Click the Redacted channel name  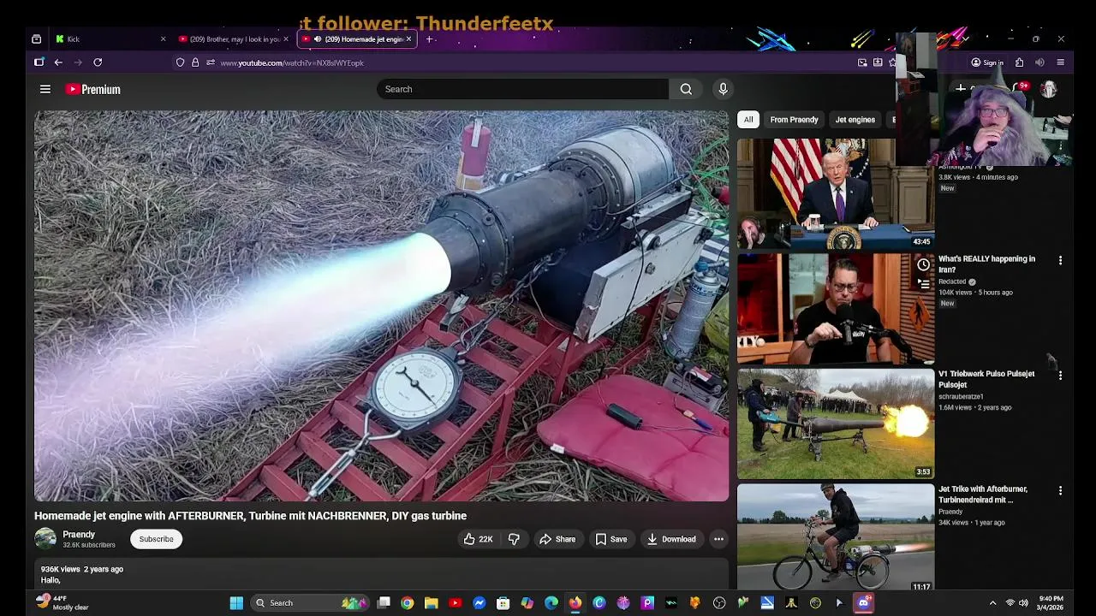(952, 281)
